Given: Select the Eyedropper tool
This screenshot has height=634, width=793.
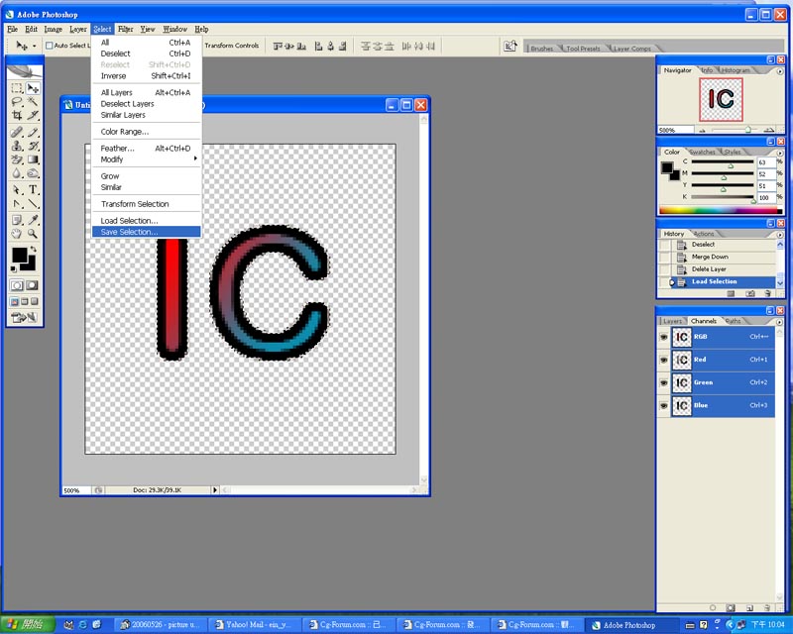Looking at the screenshot, I should pos(33,220).
